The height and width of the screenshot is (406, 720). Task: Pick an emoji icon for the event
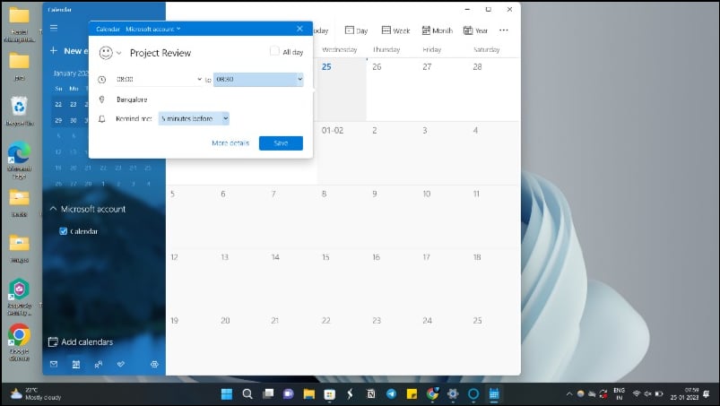pyautogui.click(x=106, y=53)
